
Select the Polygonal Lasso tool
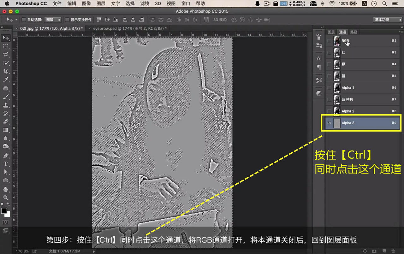(5, 55)
